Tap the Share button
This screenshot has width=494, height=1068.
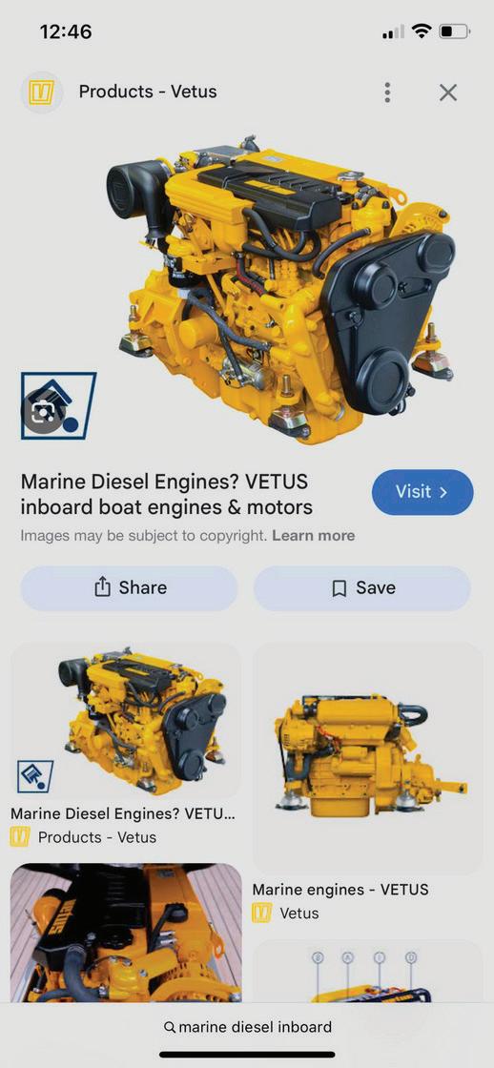pyautogui.click(x=130, y=587)
